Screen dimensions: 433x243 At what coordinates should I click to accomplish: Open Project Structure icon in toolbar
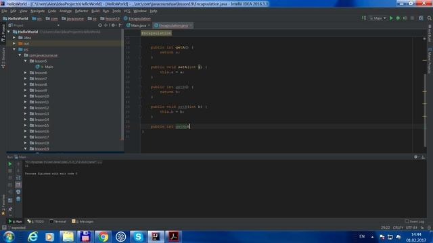pyautogui.click(x=421, y=18)
